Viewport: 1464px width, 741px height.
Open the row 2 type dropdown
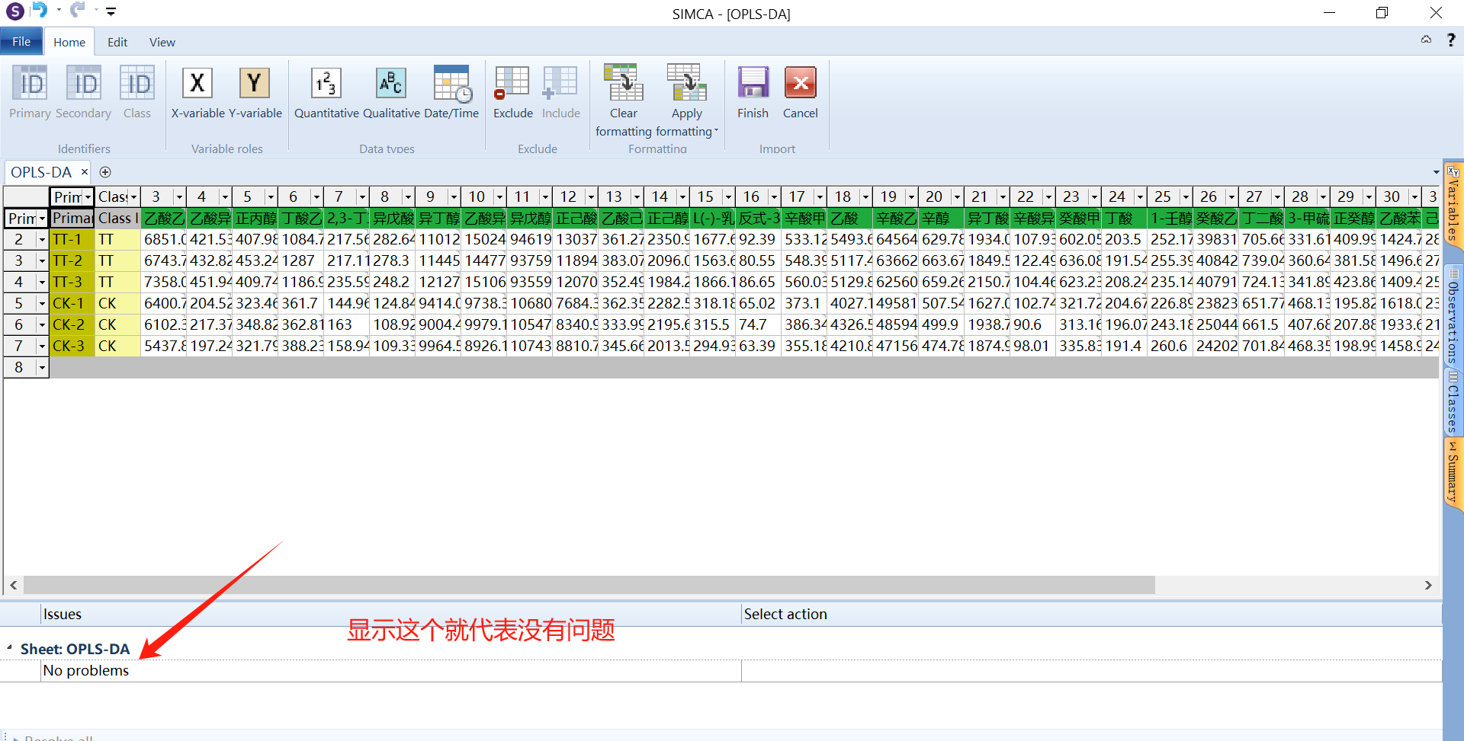(42, 240)
